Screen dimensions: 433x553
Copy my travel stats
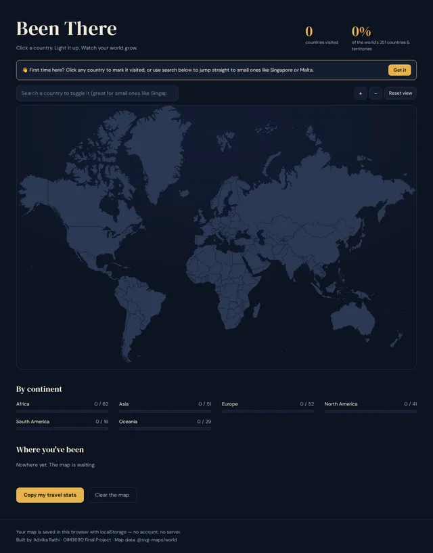point(50,495)
